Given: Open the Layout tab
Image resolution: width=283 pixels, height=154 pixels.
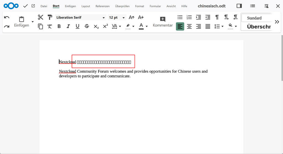Looking at the screenshot, I should [x=86, y=6].
